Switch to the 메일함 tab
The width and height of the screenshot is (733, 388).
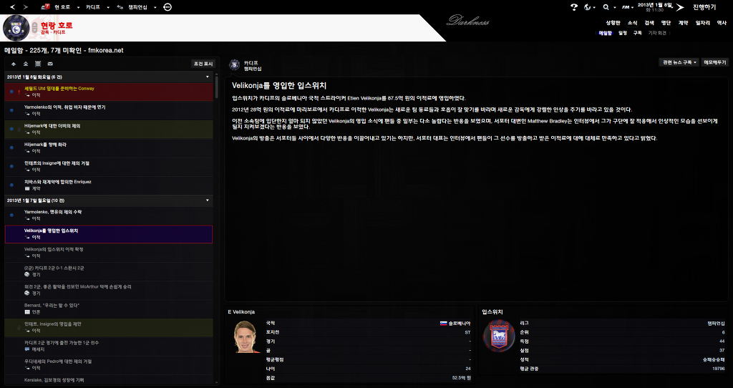click(606, 33)
